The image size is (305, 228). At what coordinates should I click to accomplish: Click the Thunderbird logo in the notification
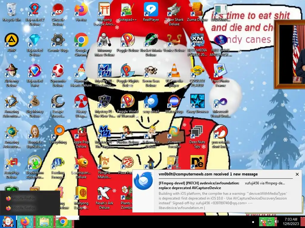(x=143, y=181)
